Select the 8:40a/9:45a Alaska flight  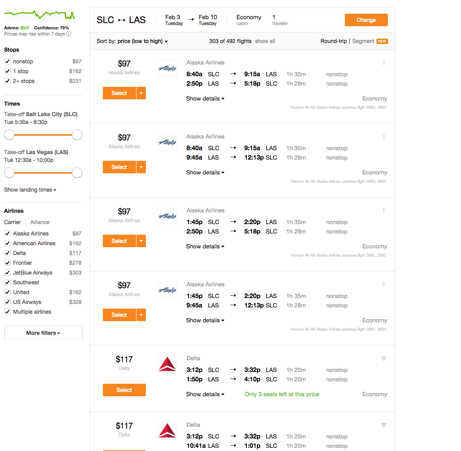click(x=119, y=167)
